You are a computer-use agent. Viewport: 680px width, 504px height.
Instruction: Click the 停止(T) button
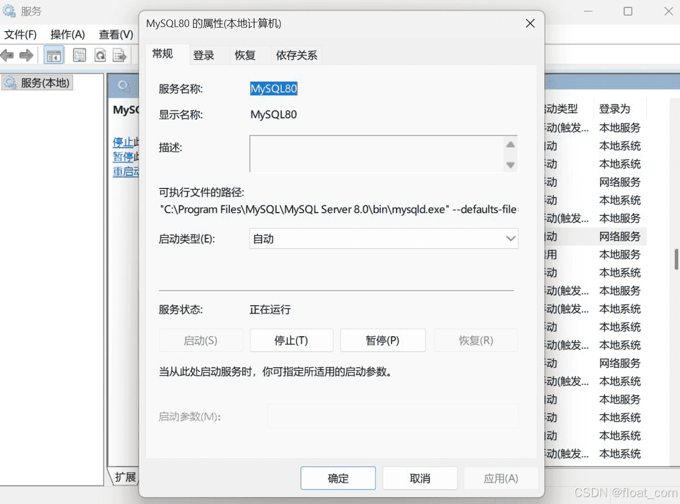pos(291,340)
